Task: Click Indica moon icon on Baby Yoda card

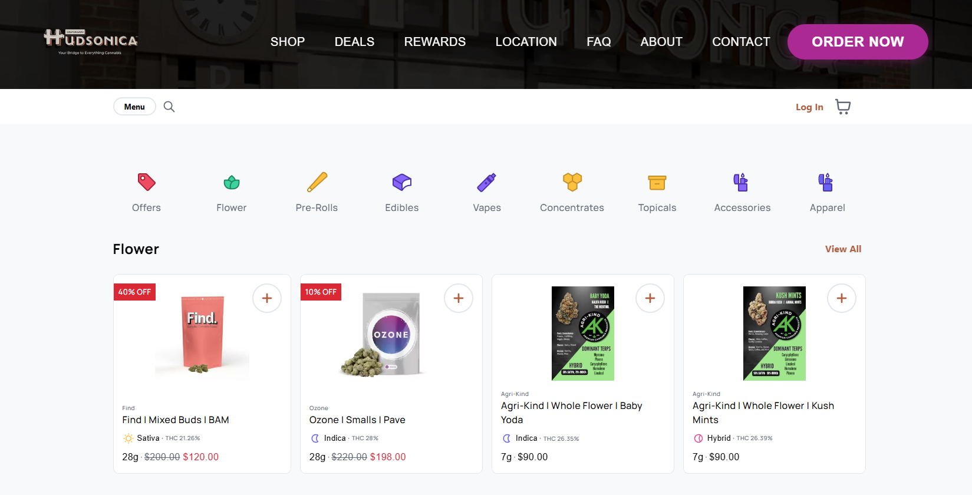Action: (507, 438)
